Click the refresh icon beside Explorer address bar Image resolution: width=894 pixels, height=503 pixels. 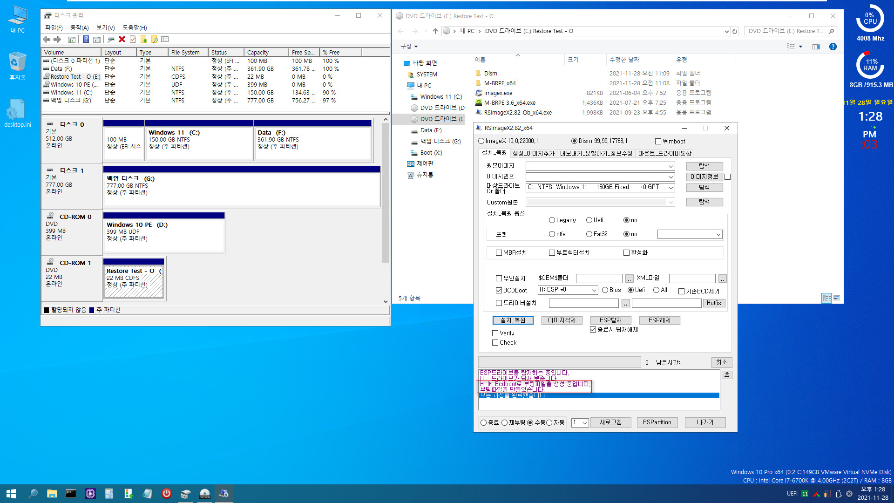click(735, 31)
